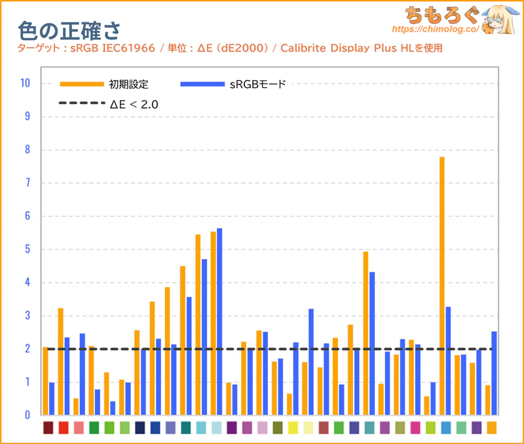This screenshot has height=444, width=524.
Task: Click the tallest blue bar near 5.6
Action: coord(219,321)
